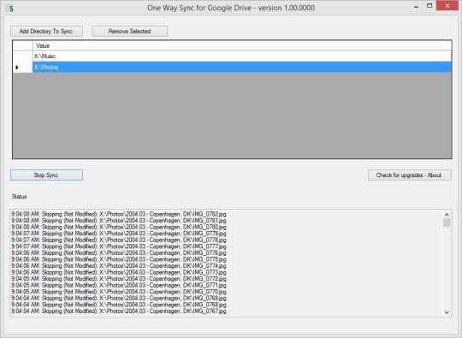This screenshot has height=338, width=462.
Task: Click log line for IMG_0772.jpg
Action: [x=119, y=279]
